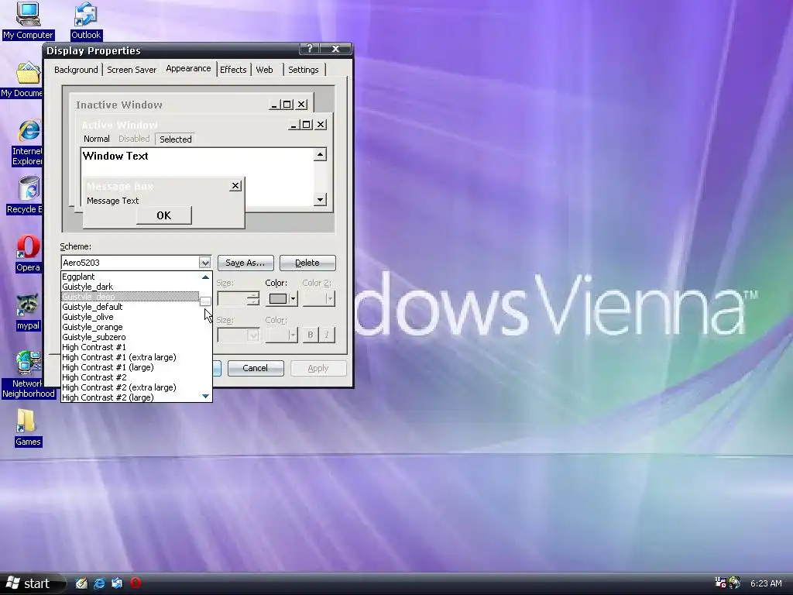
Task: Launch Opera browser desktop icon
Action: click(x=28, y=253)
